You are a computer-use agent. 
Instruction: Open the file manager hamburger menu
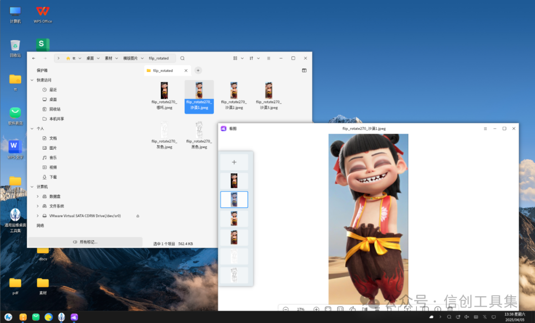click(268, 58)
